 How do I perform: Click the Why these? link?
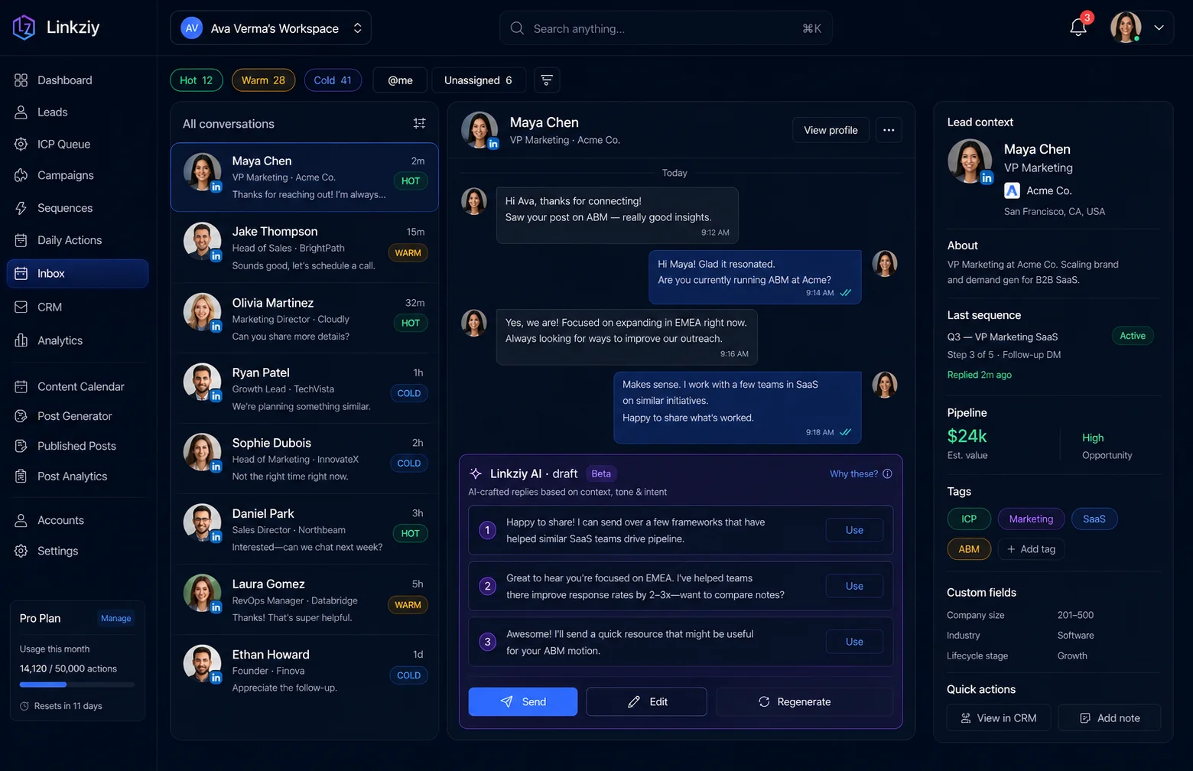point(853,473)
